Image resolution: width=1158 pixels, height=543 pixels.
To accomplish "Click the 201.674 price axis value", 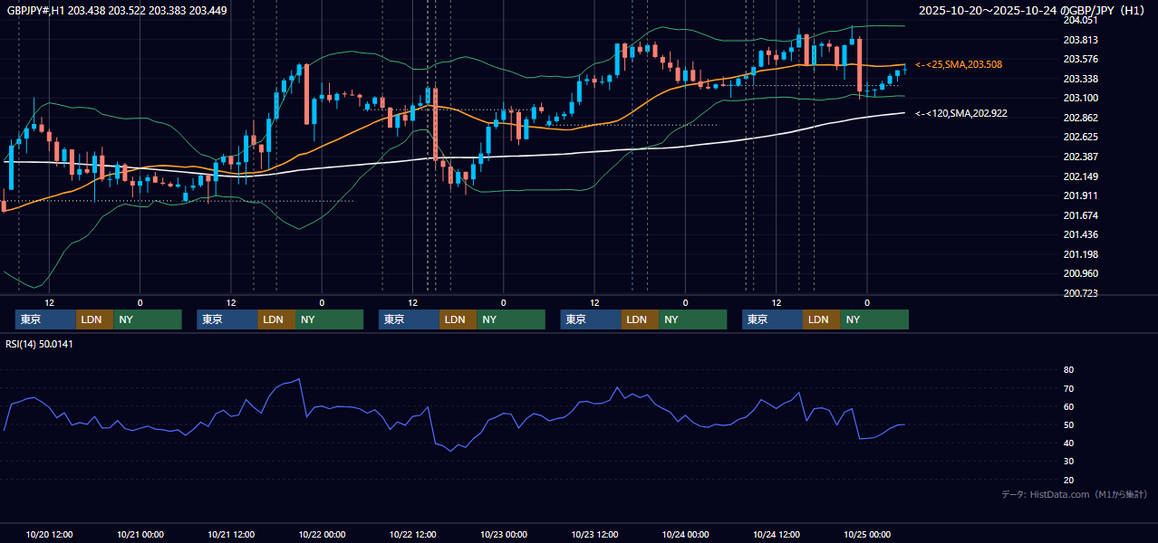I will point(1080,215).
